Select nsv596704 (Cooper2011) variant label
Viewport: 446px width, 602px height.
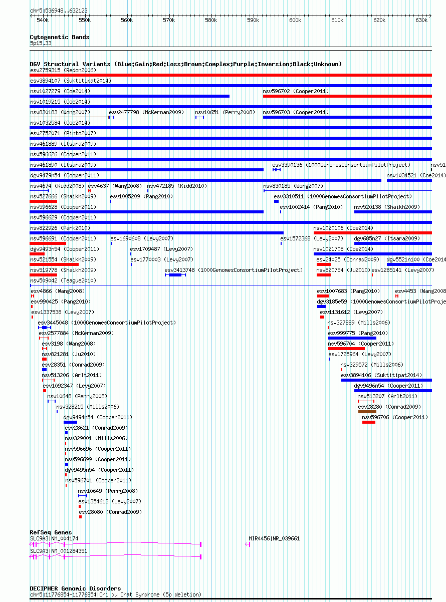361,344
